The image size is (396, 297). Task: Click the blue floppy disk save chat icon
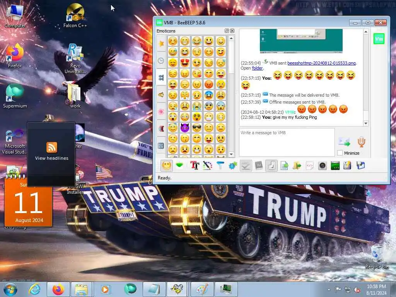point(360,166)
